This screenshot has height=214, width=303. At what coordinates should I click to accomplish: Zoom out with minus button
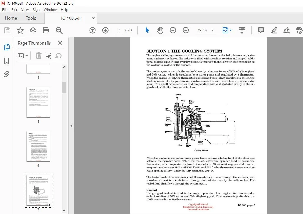coord(173,30)
